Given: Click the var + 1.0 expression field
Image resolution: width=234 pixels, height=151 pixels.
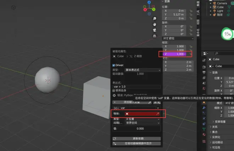Looking at the screenshot, I should pos(136,87).
